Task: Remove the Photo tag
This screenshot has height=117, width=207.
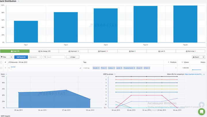Action: click(x=106, y=68)
